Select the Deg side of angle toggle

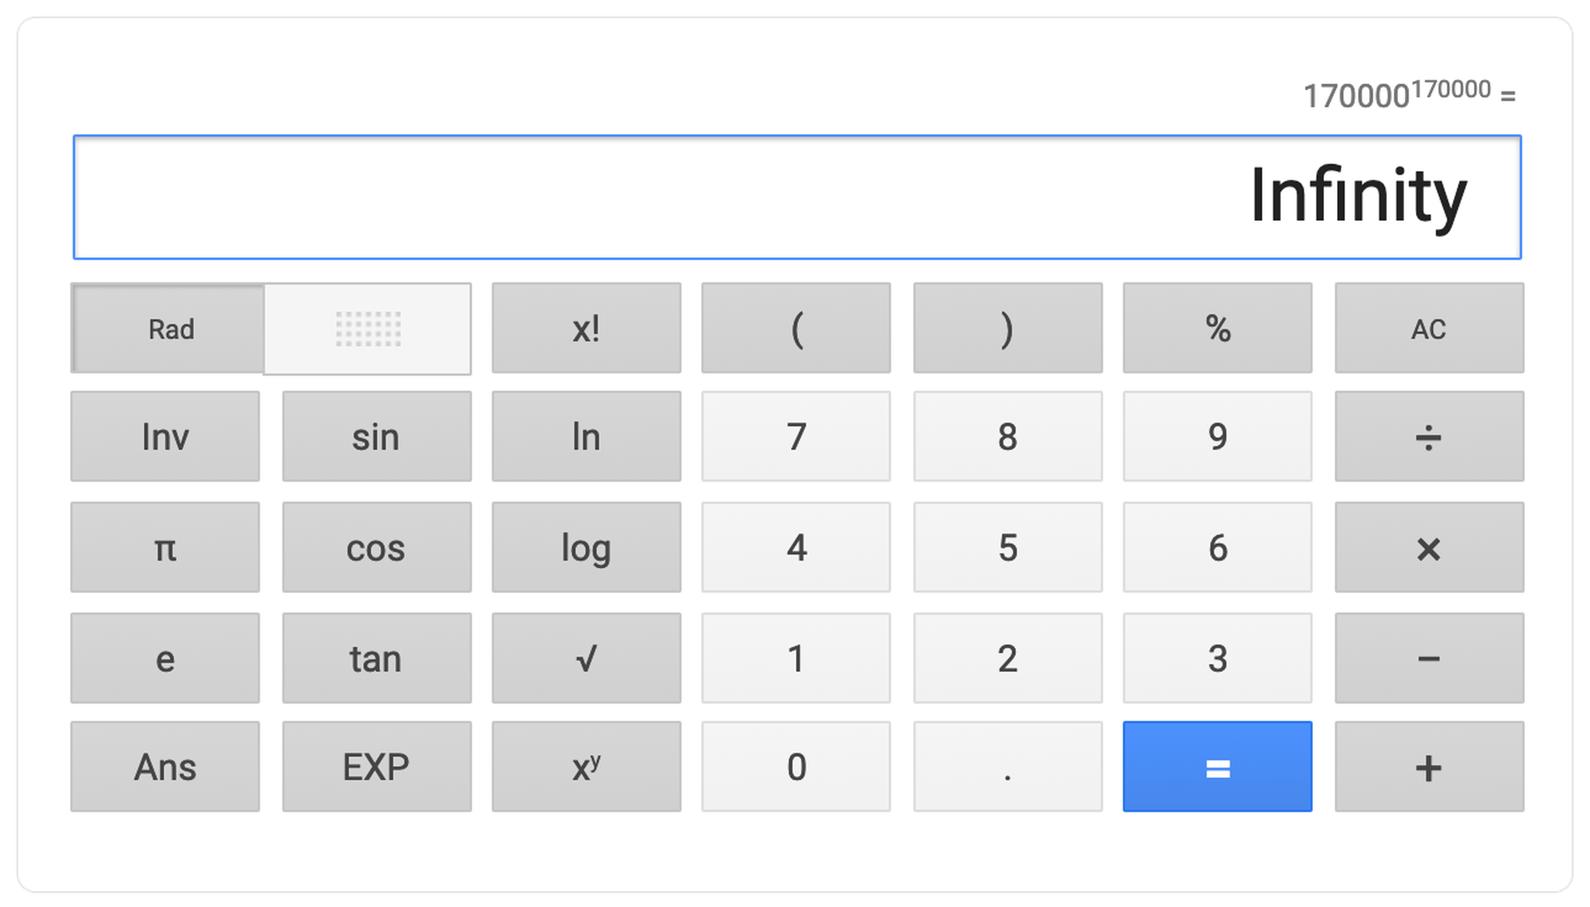click(x=368, y=329)
